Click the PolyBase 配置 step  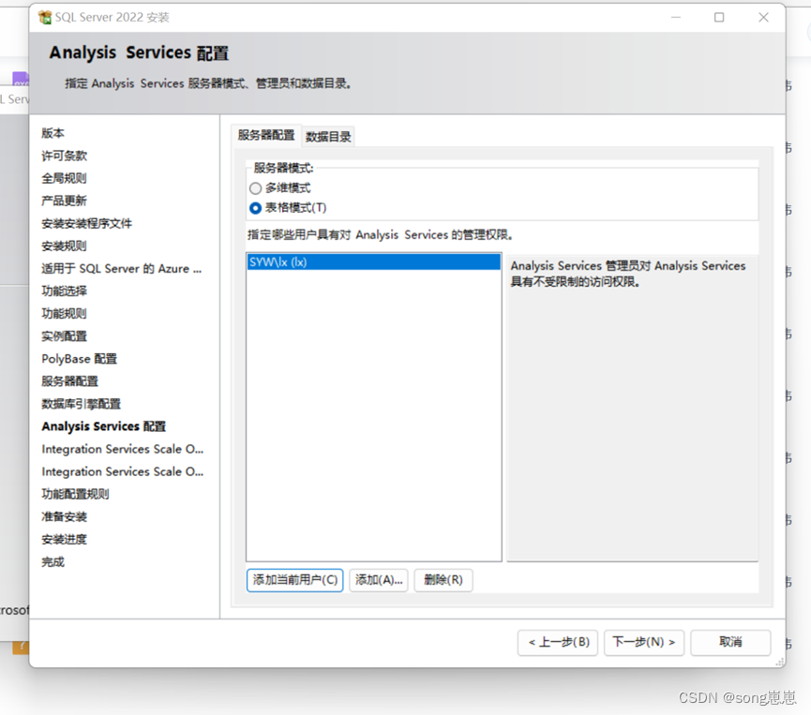point(79,359)
